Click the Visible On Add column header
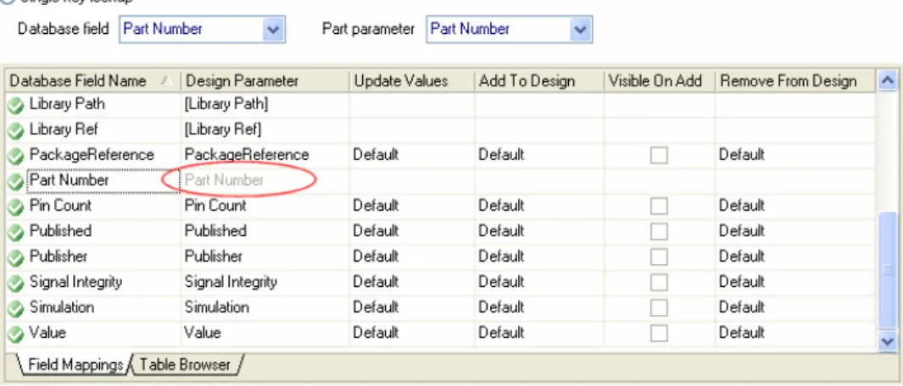 (660, 81)
